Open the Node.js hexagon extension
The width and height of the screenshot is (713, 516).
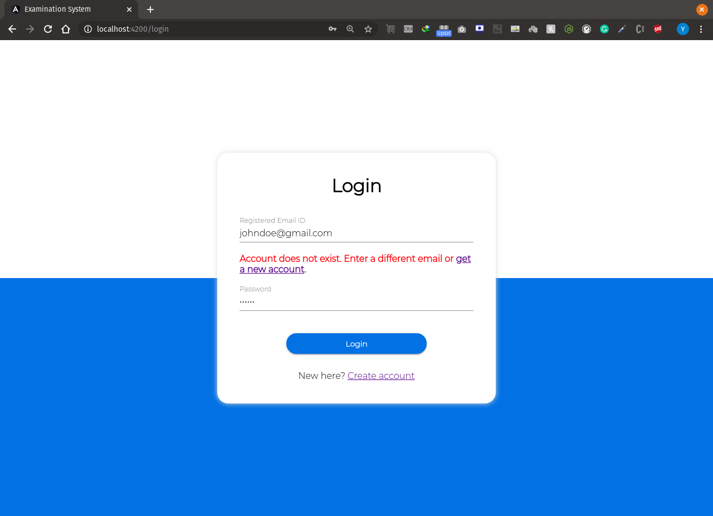click(x=569, y=29)
